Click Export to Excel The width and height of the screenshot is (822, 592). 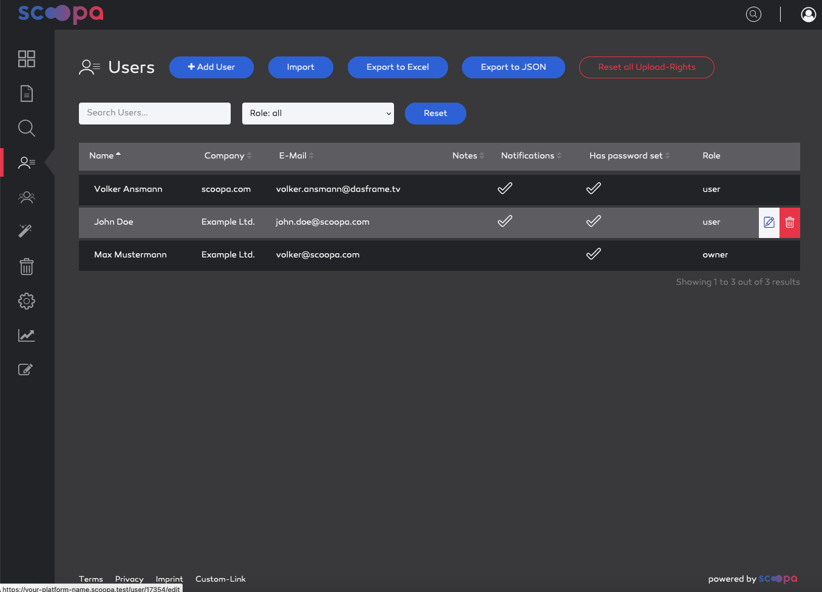398,67
